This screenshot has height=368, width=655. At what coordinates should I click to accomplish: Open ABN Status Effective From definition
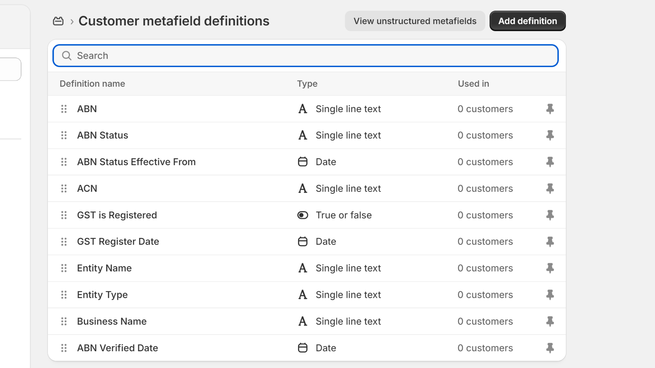[x=136, y=162]
